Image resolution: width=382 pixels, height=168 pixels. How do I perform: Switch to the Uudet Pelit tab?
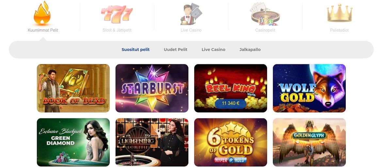click(x=176, y=50)
